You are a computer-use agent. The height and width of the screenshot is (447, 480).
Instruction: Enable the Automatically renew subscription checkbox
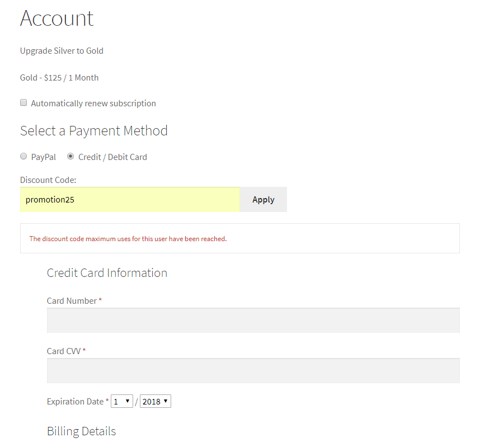(23, 102)
